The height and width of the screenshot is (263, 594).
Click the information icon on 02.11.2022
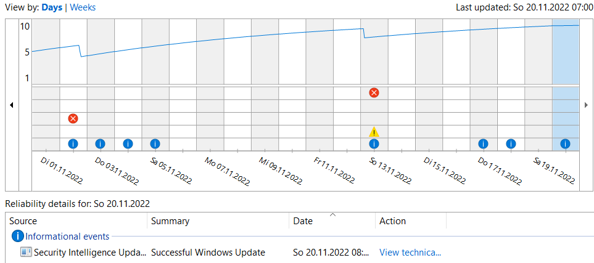(x=73, y=144)
